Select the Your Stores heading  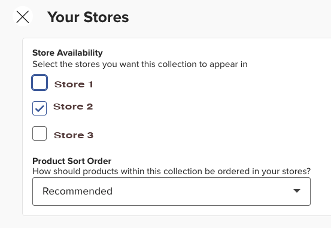click(x=88, y=17)
